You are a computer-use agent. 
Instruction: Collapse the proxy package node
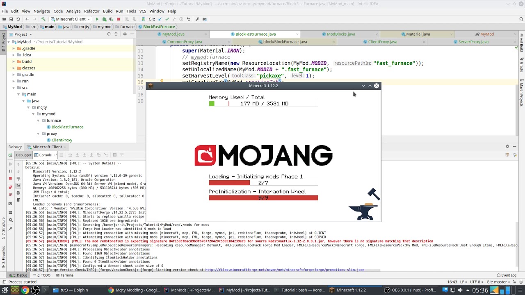point(38,134)
